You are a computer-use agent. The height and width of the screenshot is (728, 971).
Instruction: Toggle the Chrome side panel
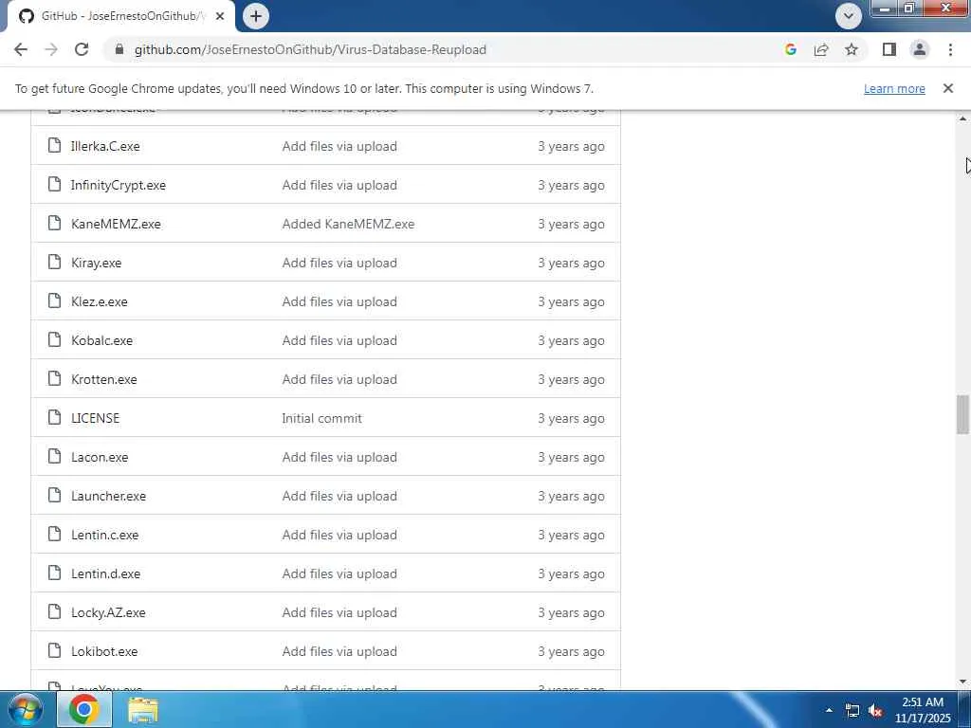click(x=889, y=49)
